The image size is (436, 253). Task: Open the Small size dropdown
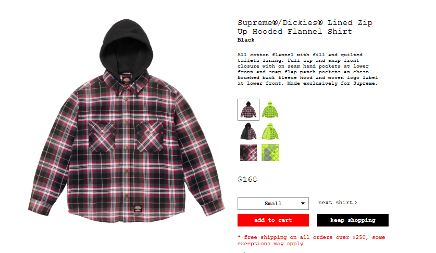click(273, 204)
